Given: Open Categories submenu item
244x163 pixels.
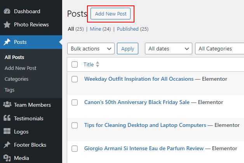Looking at the screenshot, I should (16, 79).
